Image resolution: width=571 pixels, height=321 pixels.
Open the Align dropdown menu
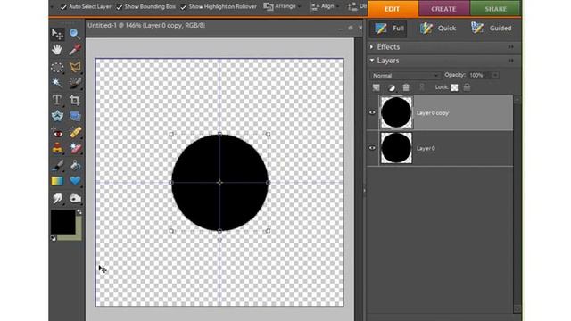point(325,6)
